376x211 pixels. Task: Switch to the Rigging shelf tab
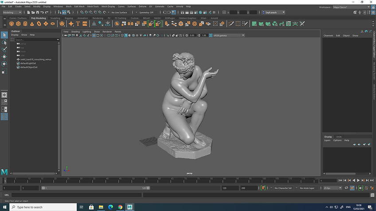pos(69,18)
